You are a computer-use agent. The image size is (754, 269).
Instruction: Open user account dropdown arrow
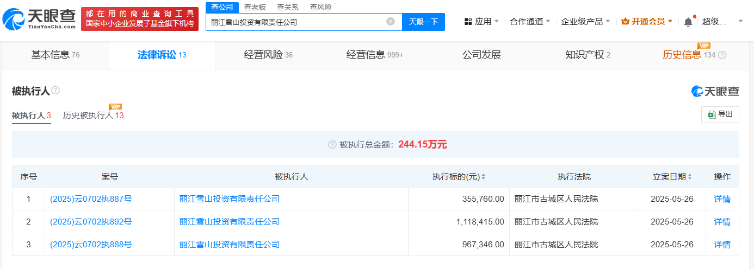(x=740, y=22)
